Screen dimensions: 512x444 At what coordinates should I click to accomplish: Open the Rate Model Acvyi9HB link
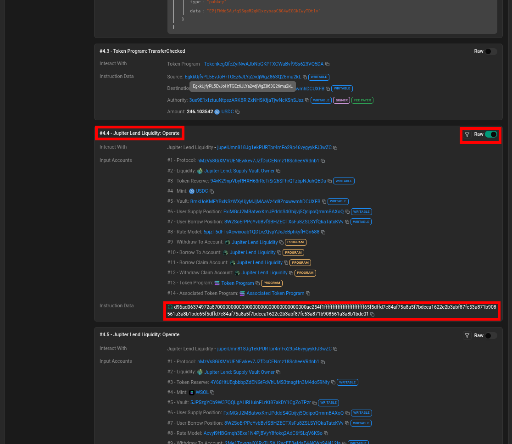[263, 433]
